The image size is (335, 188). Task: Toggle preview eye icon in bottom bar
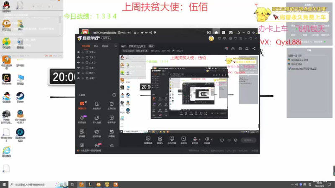(x=229, y=140)
